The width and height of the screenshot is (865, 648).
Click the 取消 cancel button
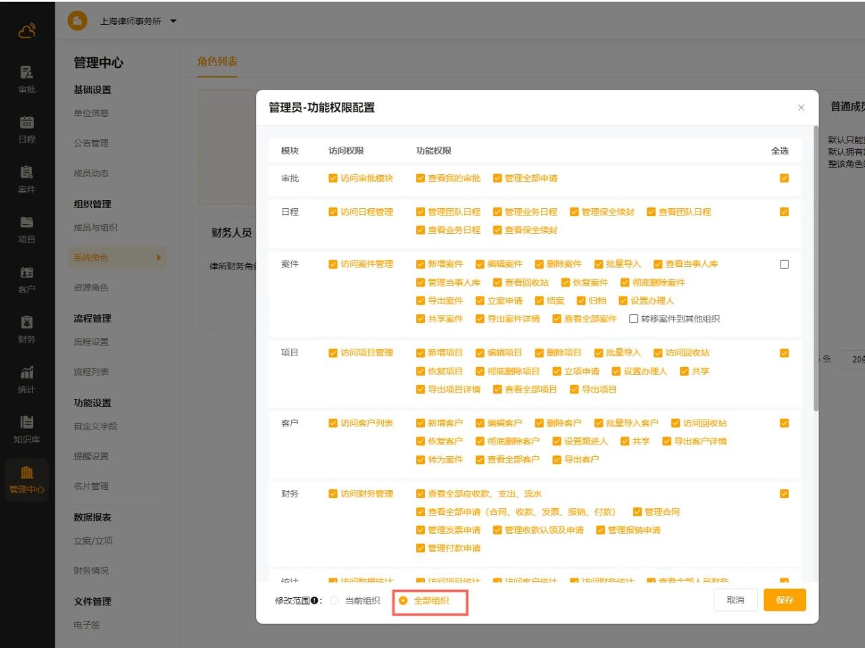(x=735, y=600)
